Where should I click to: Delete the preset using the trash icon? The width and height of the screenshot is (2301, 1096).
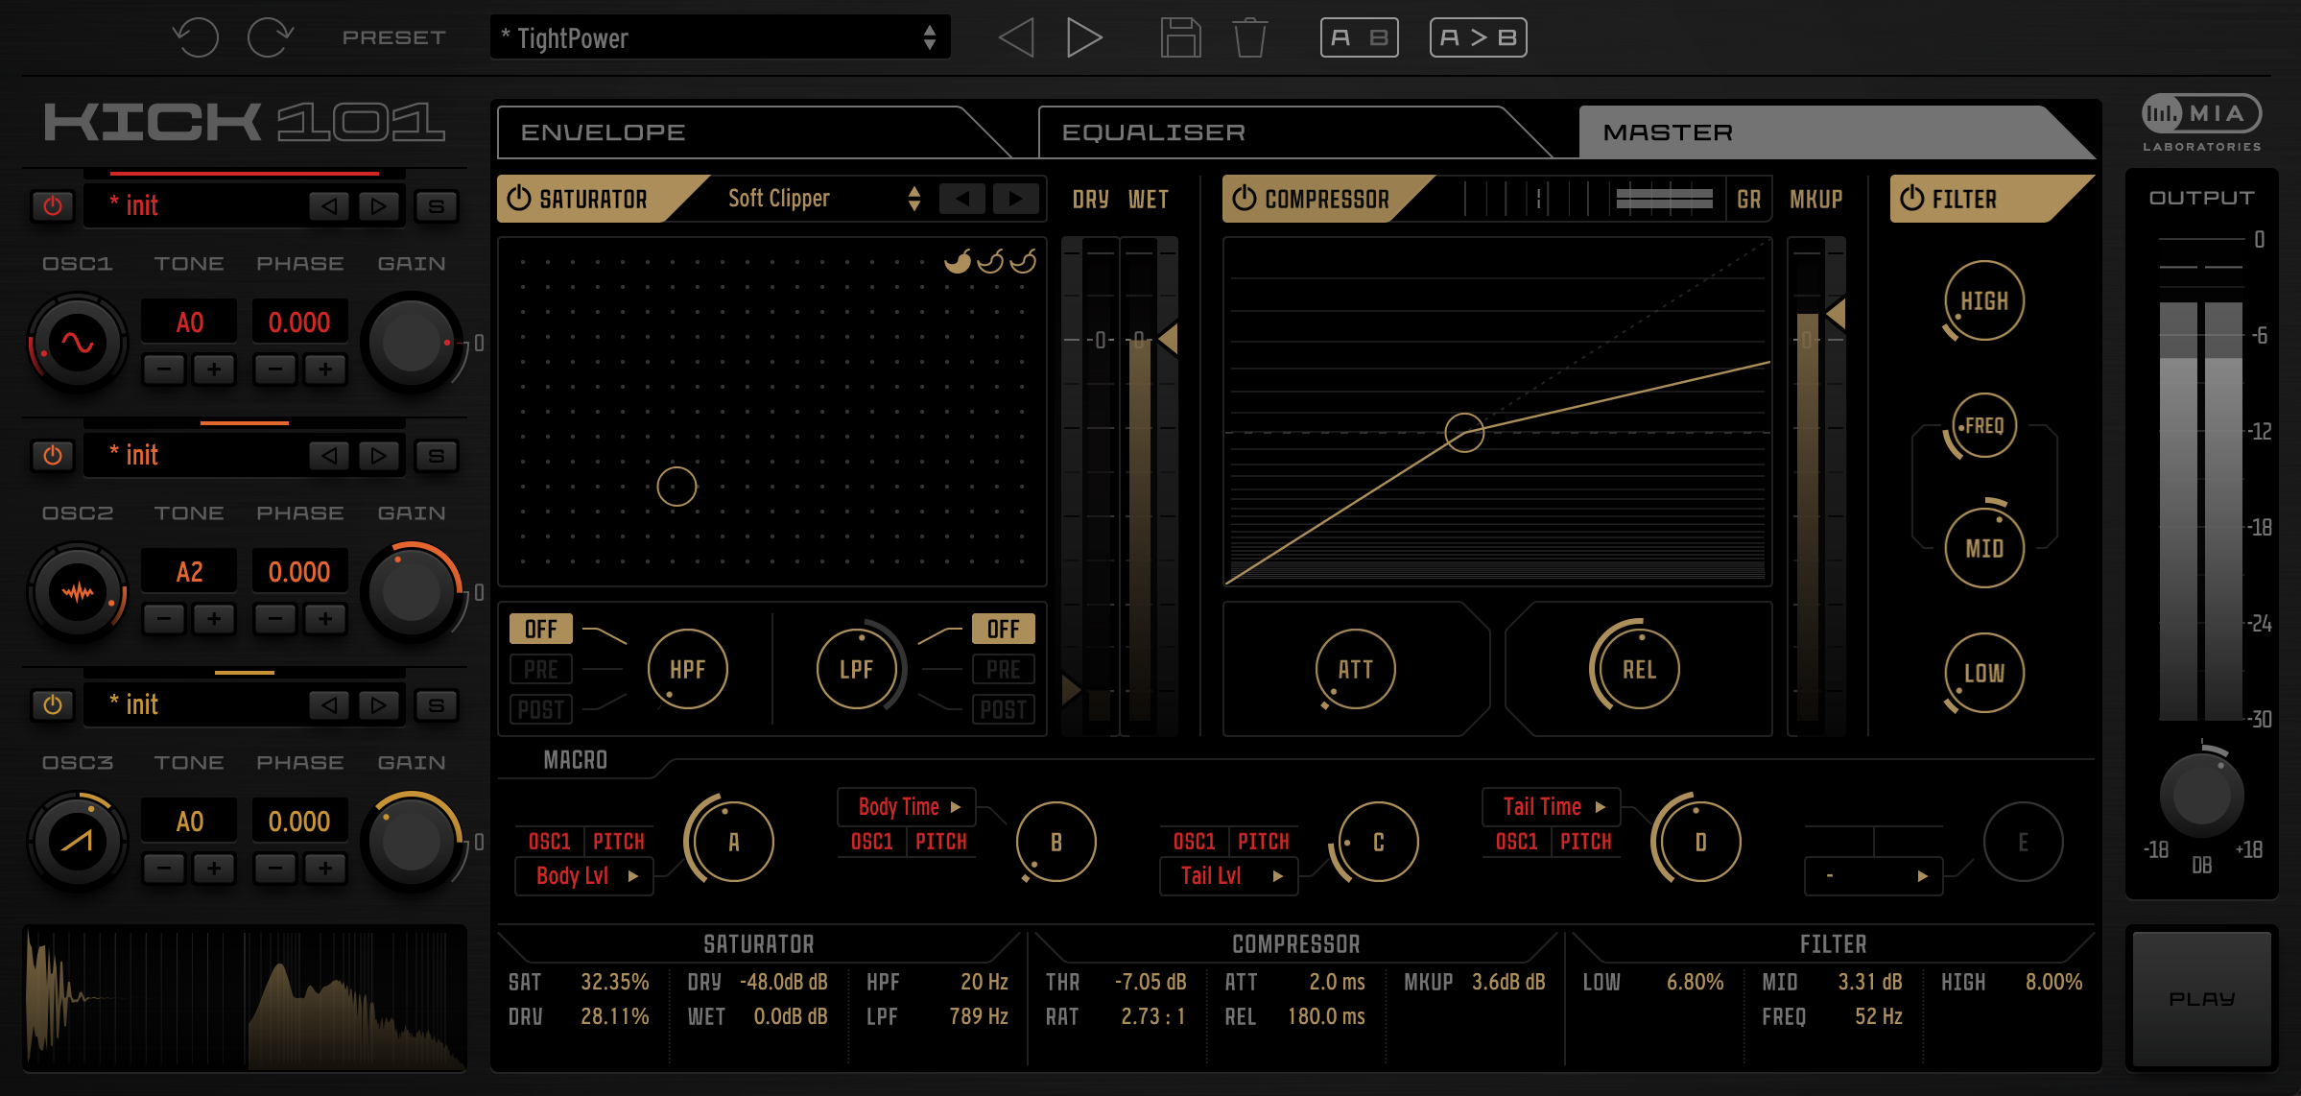(x=1249, y=37)
